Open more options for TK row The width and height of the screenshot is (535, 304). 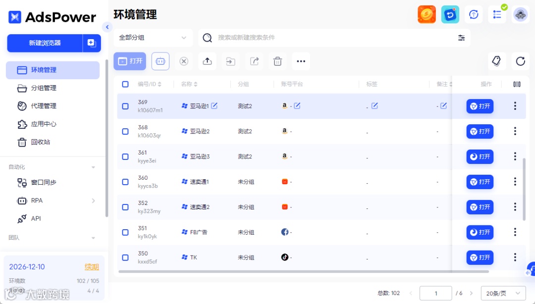(x=515, y=257)
